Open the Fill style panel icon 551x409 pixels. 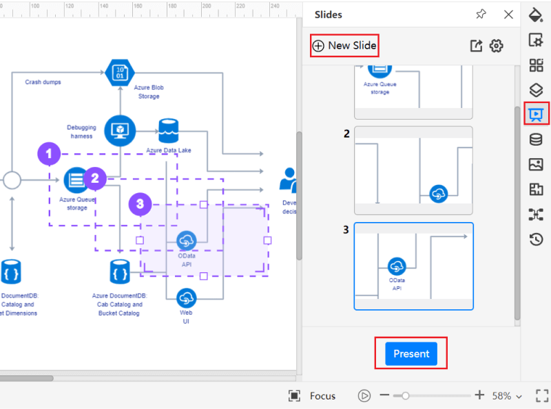pyautogui.click(x=536, y=15)
